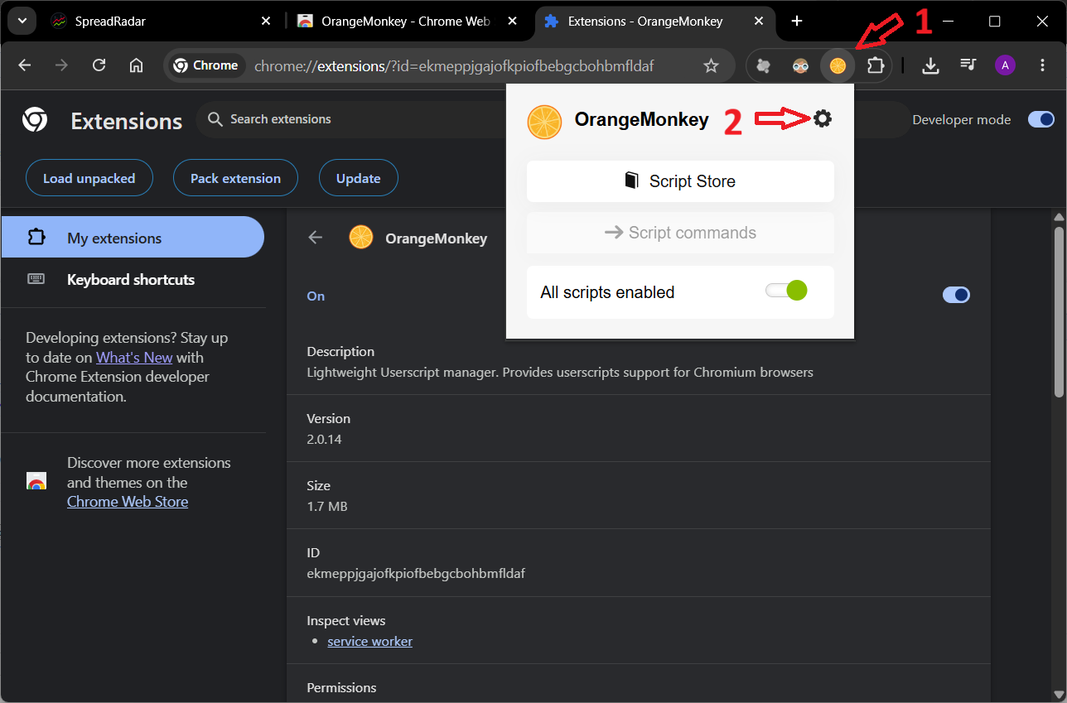The image size is (1067, 703).
Task: Click the Load unpacked button
Action: click(89, 178)
